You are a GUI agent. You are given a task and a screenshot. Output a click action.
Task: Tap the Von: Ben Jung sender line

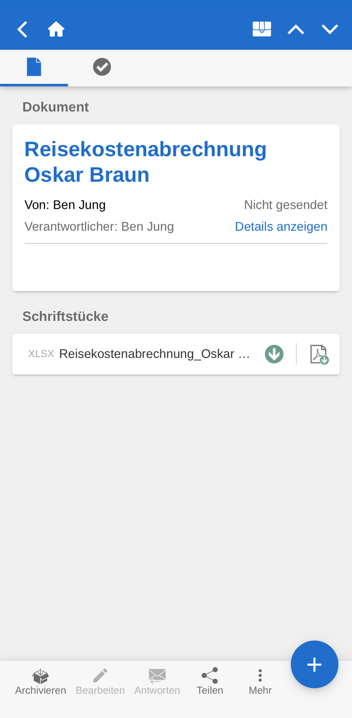tap(65, 205)
